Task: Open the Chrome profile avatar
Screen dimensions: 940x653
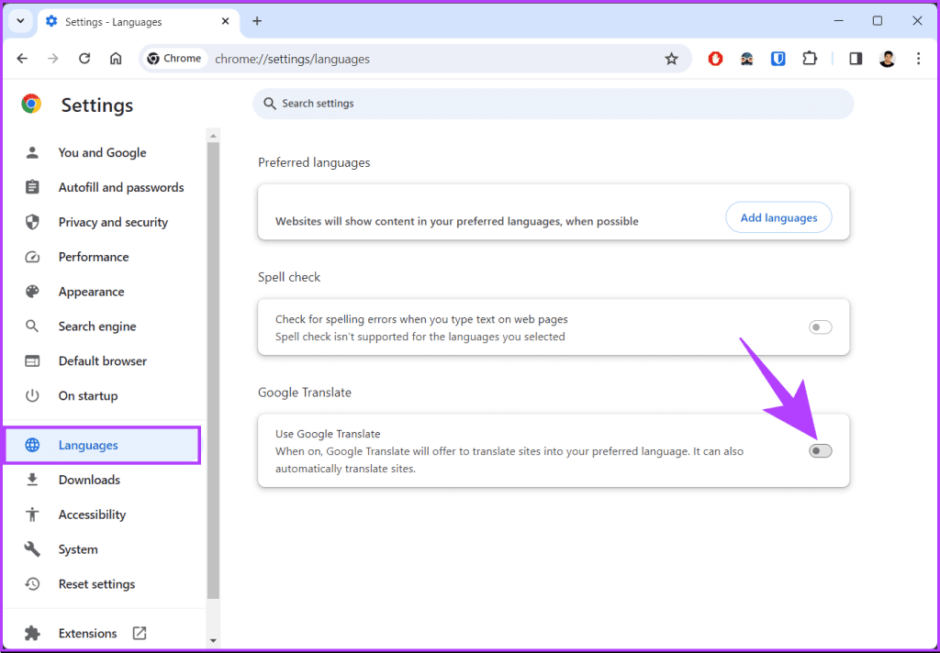Action: (x=887, y=58)
